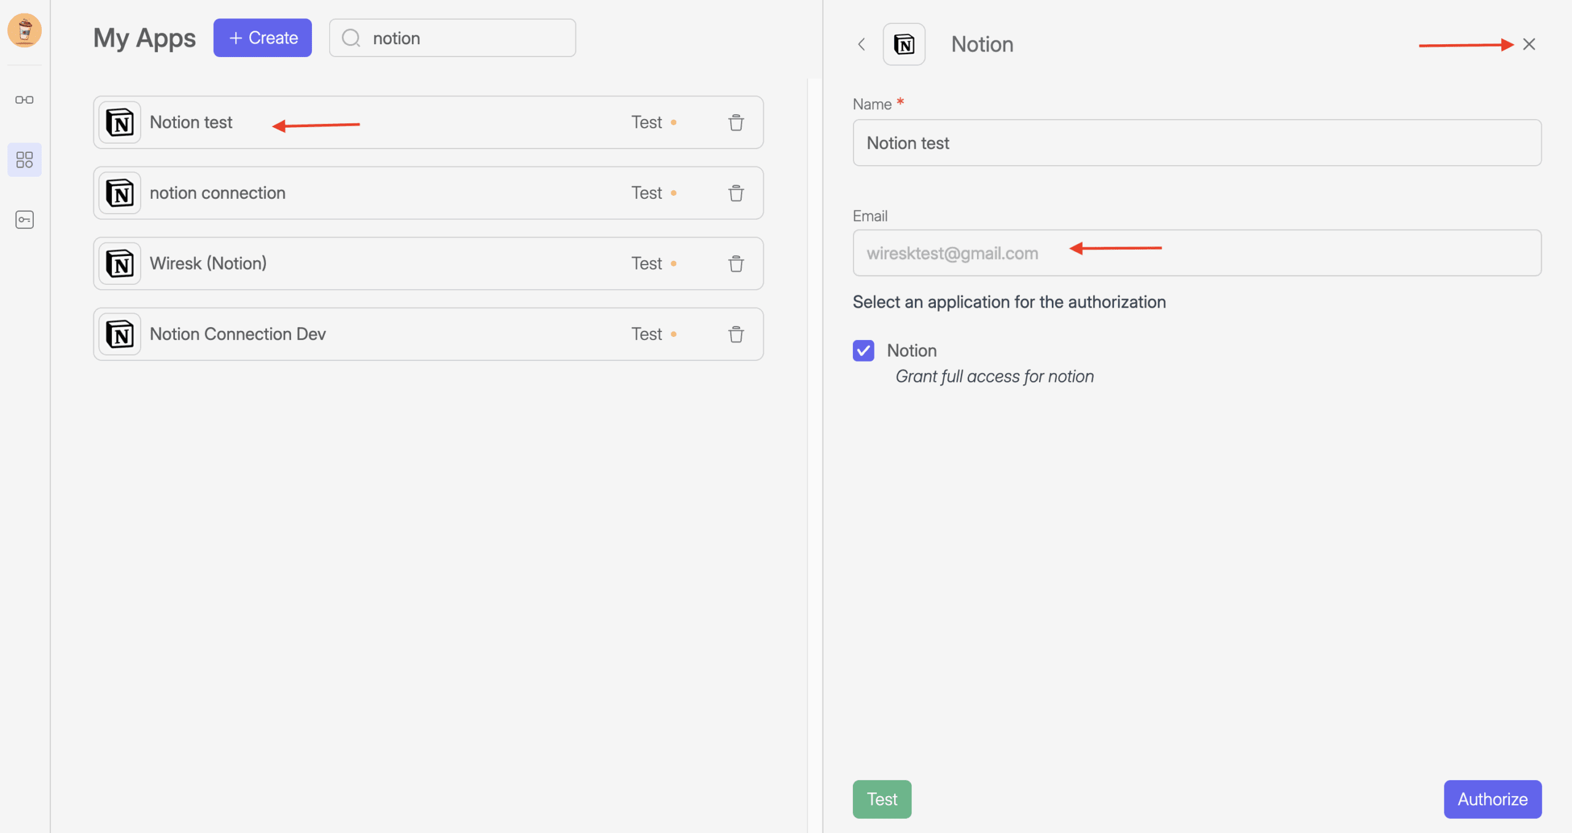
Task: Close the Notion side panel
Action: point(1528,44)
